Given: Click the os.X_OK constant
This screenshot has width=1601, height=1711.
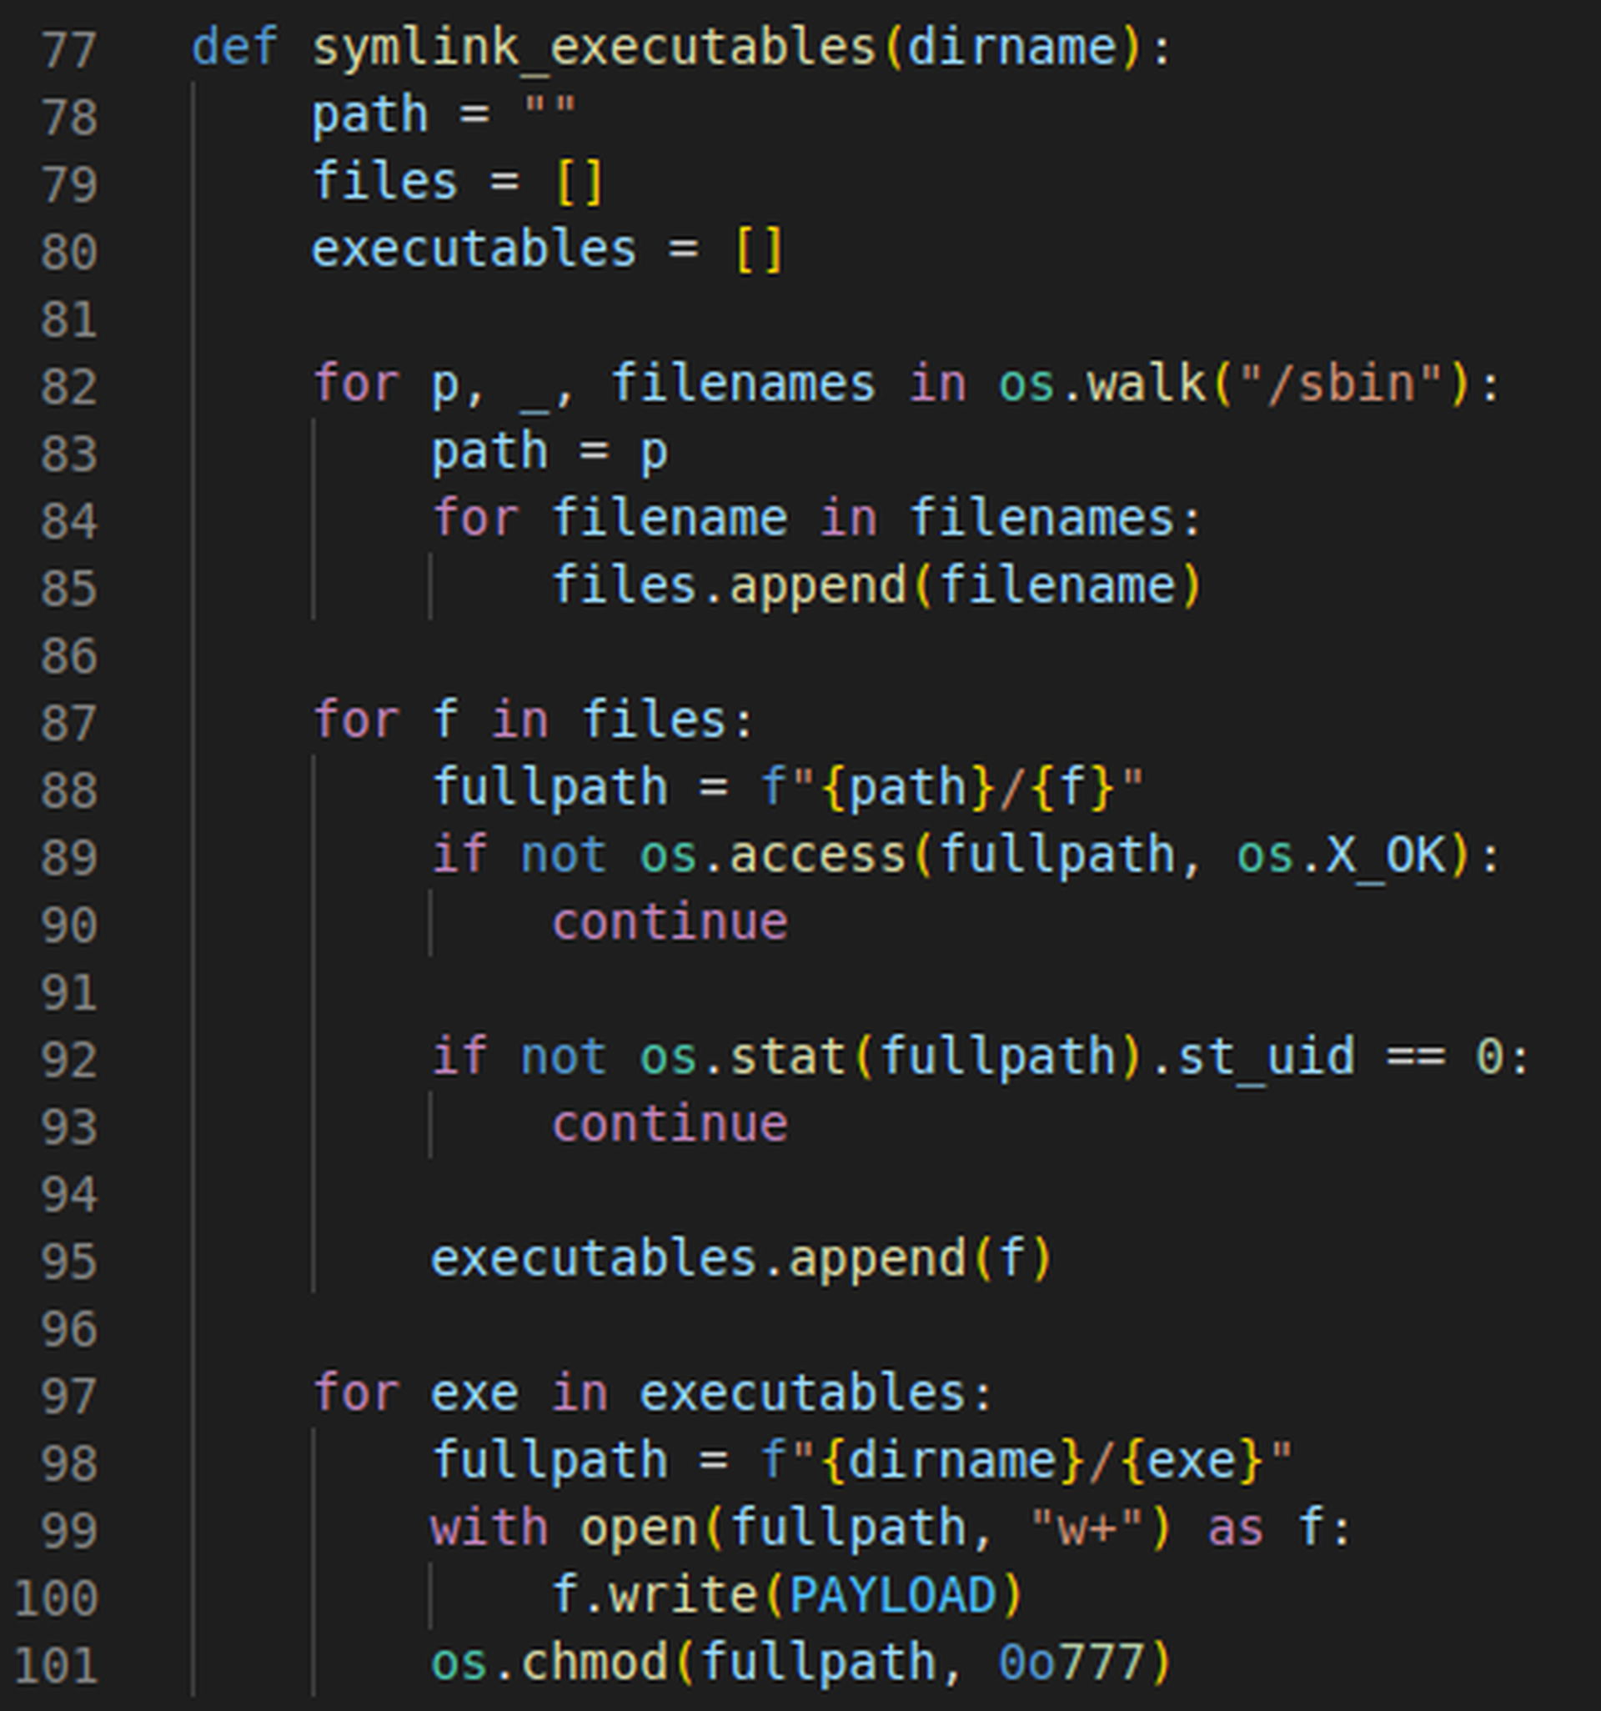Looking at the screenshot, I should click(1342, 855).
